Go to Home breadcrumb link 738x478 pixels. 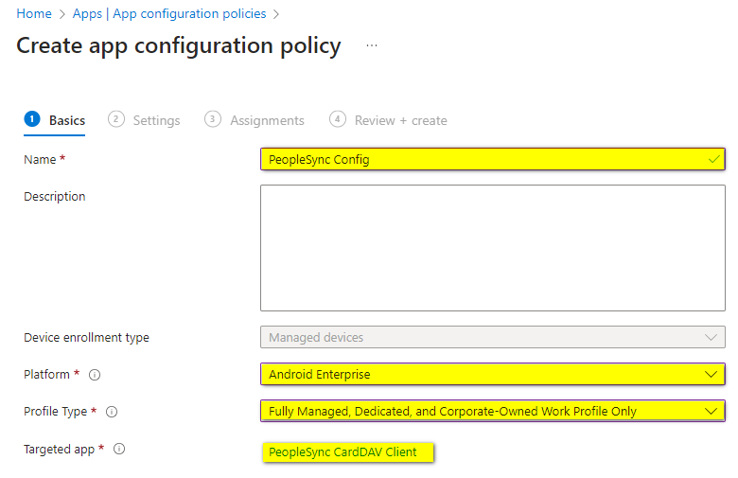click(34, 13)
